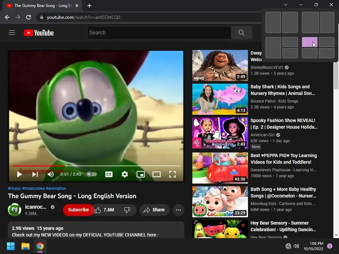Reload the YouTube page
The image size is (339, 254).
(x=28, y=17)
